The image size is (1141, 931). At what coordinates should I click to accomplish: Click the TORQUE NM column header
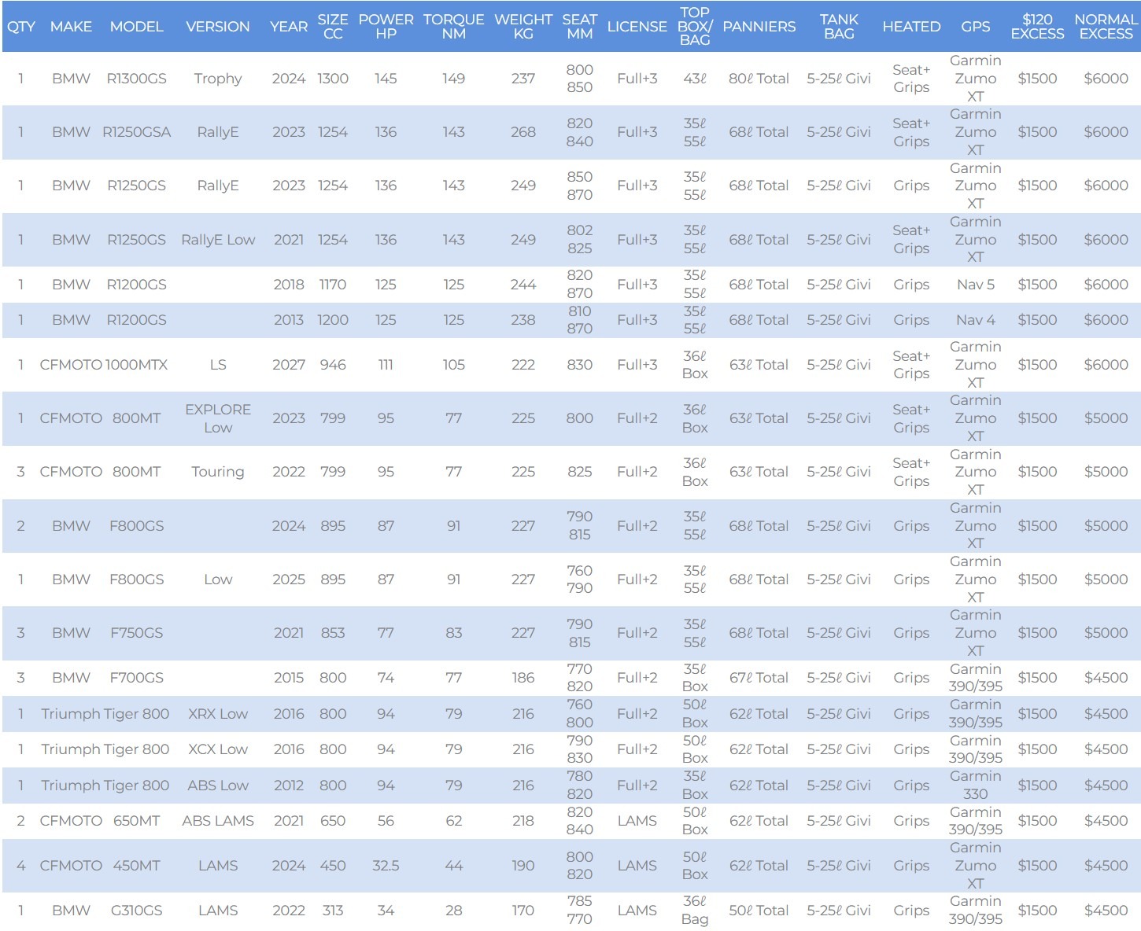coord(454,27)
